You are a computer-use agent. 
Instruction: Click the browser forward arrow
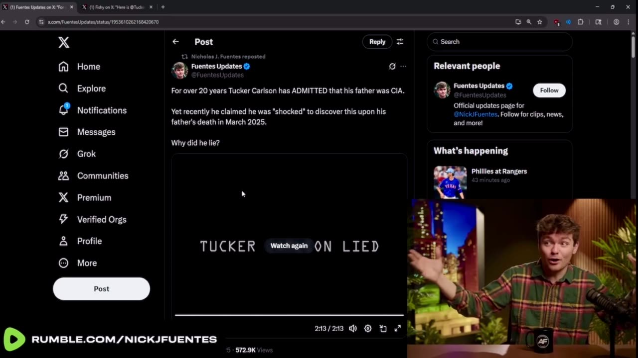tap(15, 22)
